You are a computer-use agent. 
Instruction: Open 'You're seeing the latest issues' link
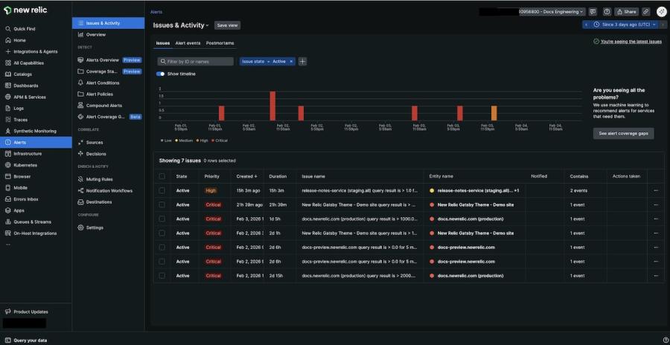tap(631, 42)
